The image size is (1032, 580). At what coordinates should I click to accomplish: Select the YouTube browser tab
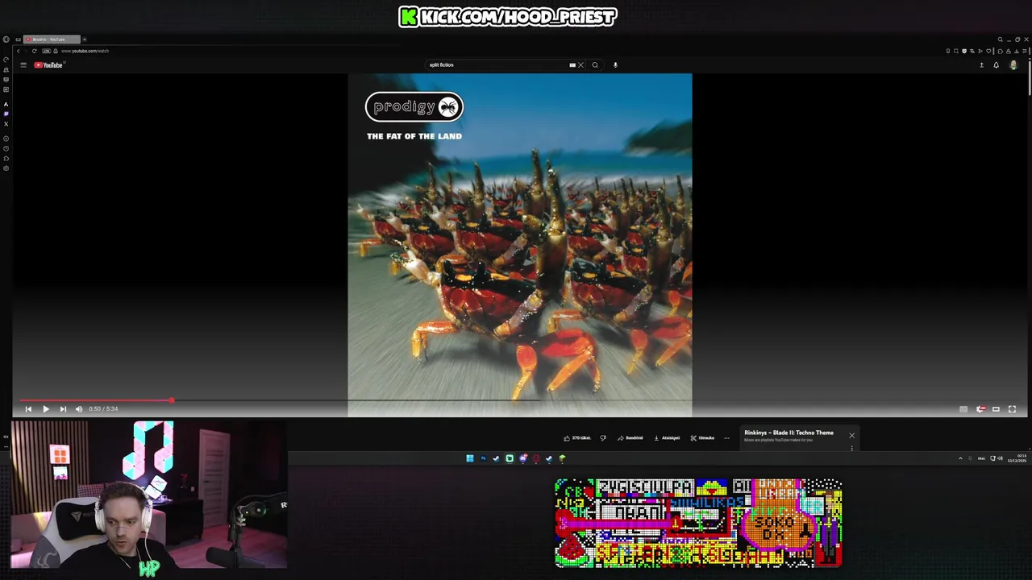52,39
